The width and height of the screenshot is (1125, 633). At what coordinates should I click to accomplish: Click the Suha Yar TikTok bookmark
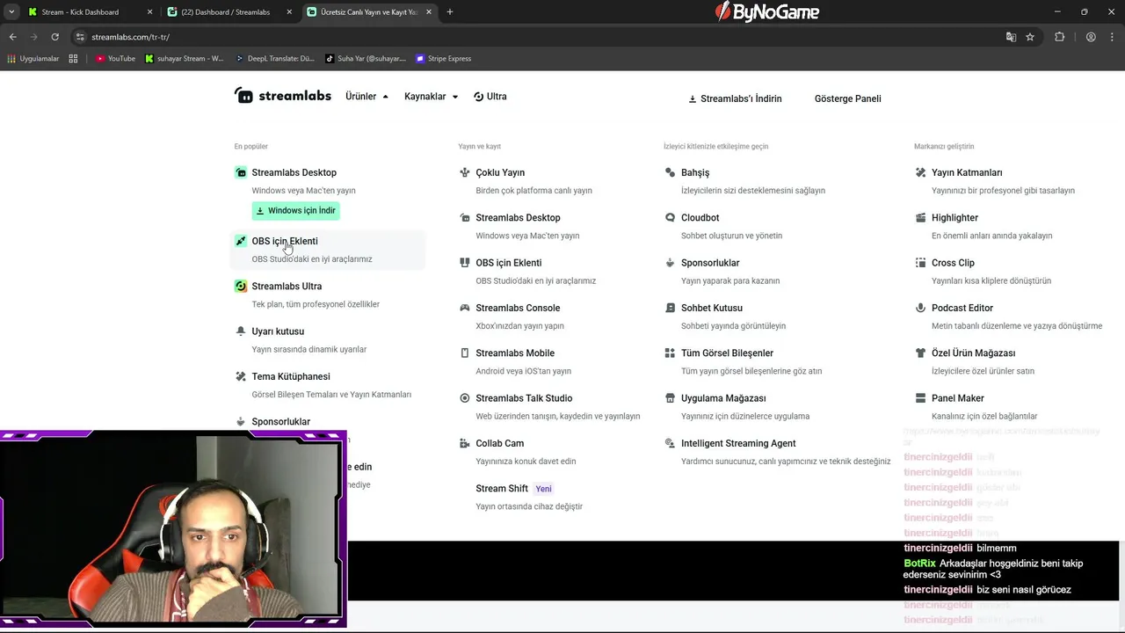pos(366,59)
